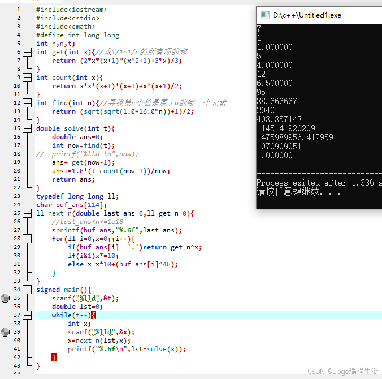Toggle the breakpoint marker on line 35

pyautogui.click(x=5, y=298)
